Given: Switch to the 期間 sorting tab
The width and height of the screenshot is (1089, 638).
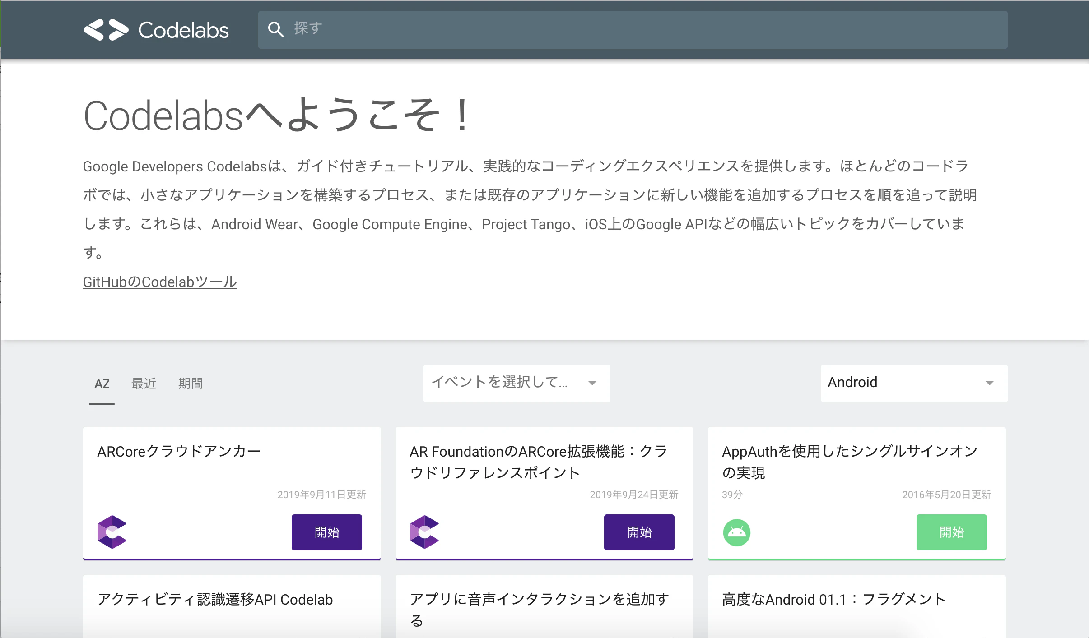Looking at the screenshot, I should (190, 383).
